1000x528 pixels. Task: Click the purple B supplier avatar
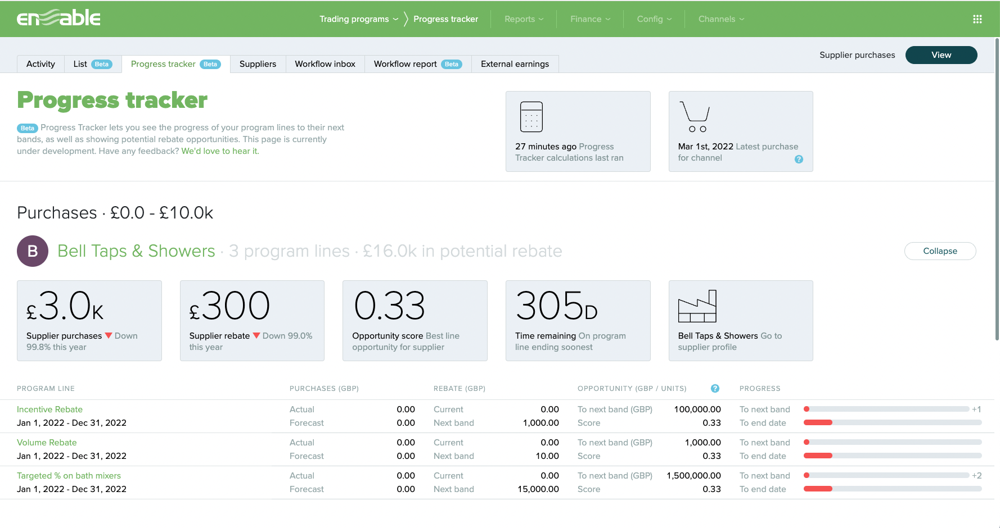tap(33, 251)
